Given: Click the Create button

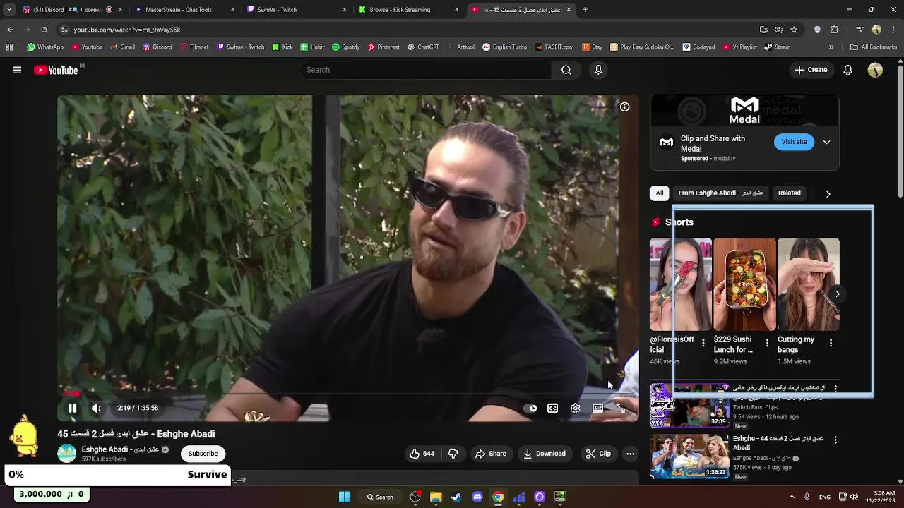Looking at the screenshot, I should (x=811, y=70).
